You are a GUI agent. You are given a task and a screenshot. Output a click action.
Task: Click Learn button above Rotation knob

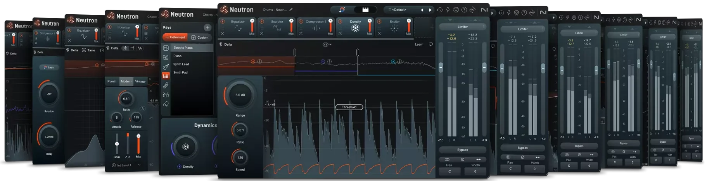[49, 67]
